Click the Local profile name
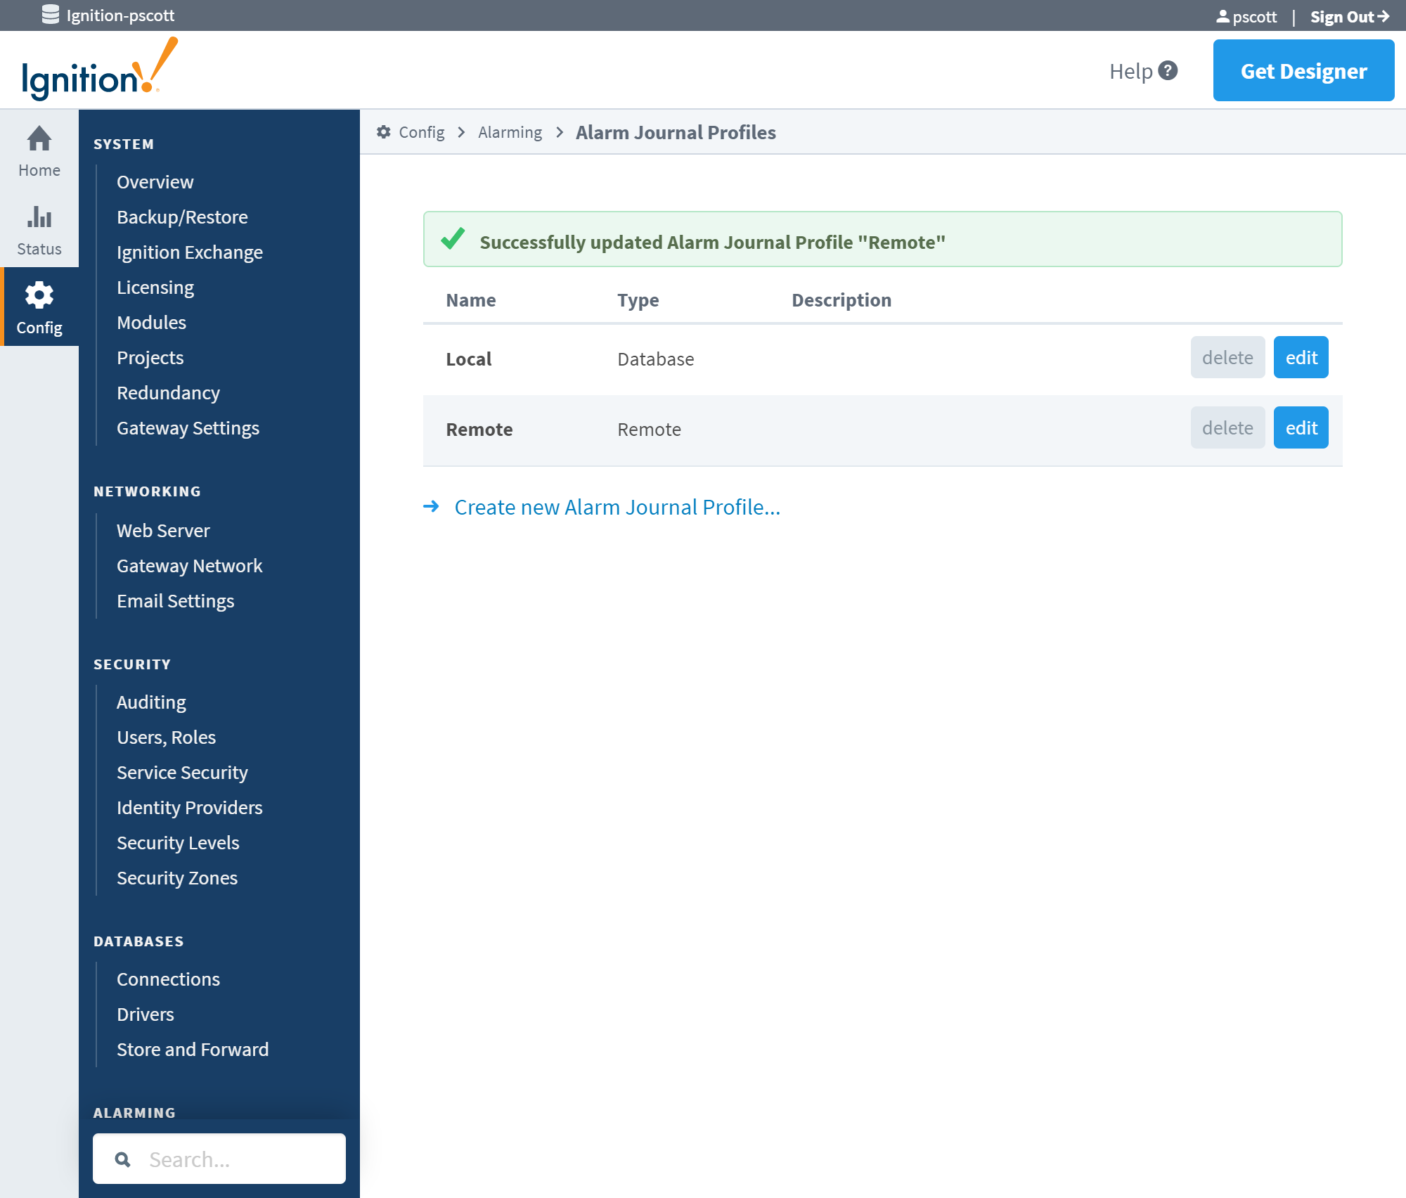The height and width of the screenshot is (1198, 1406). pos(469,359)
